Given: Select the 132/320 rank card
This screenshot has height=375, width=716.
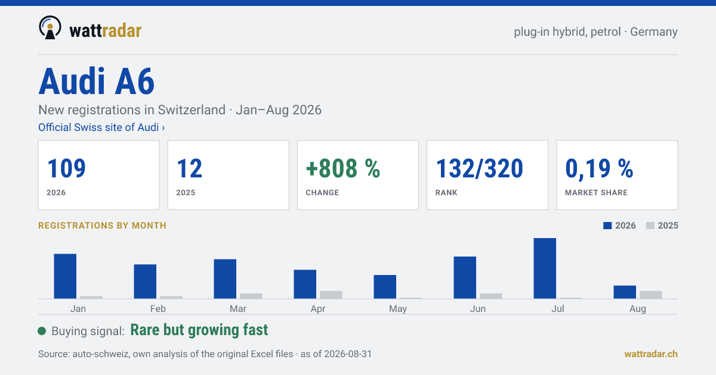Looking at the screenshot, I should tap(487, 175).
